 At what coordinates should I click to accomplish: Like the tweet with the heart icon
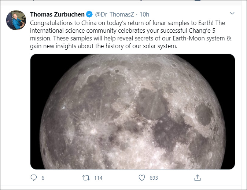pyautogui.click(x=142, y=178)
